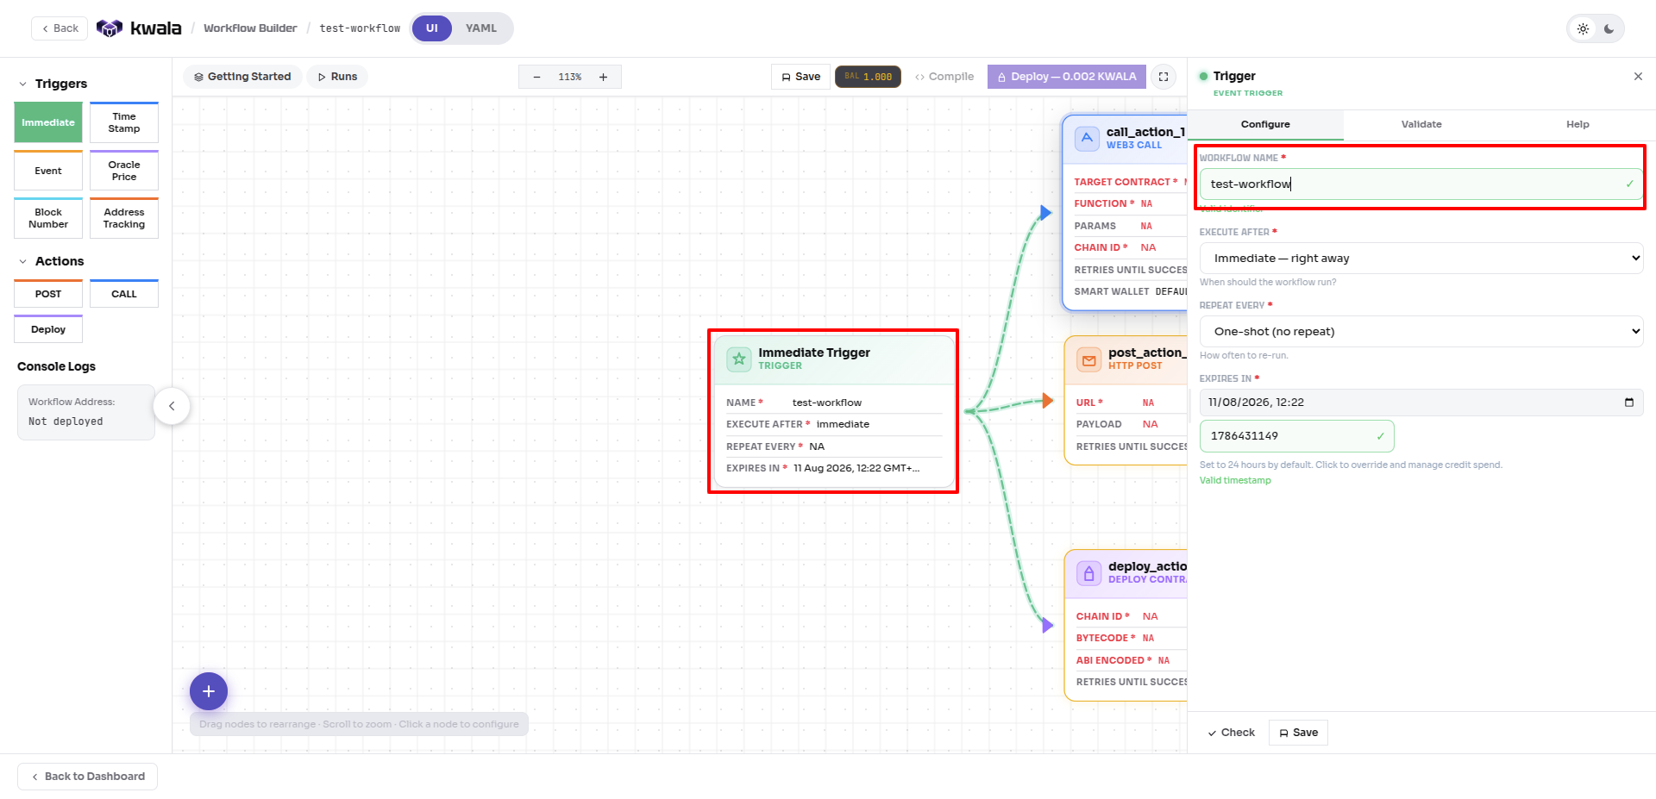Screen dimensions: 1656x799
Task: Open the Help tab
Action: coord(1578,124)
